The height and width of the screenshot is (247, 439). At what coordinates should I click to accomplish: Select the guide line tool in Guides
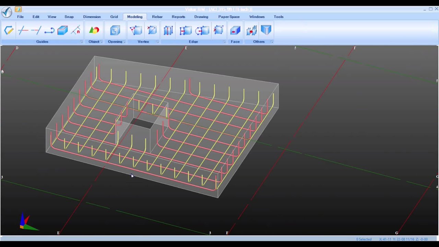23,31
